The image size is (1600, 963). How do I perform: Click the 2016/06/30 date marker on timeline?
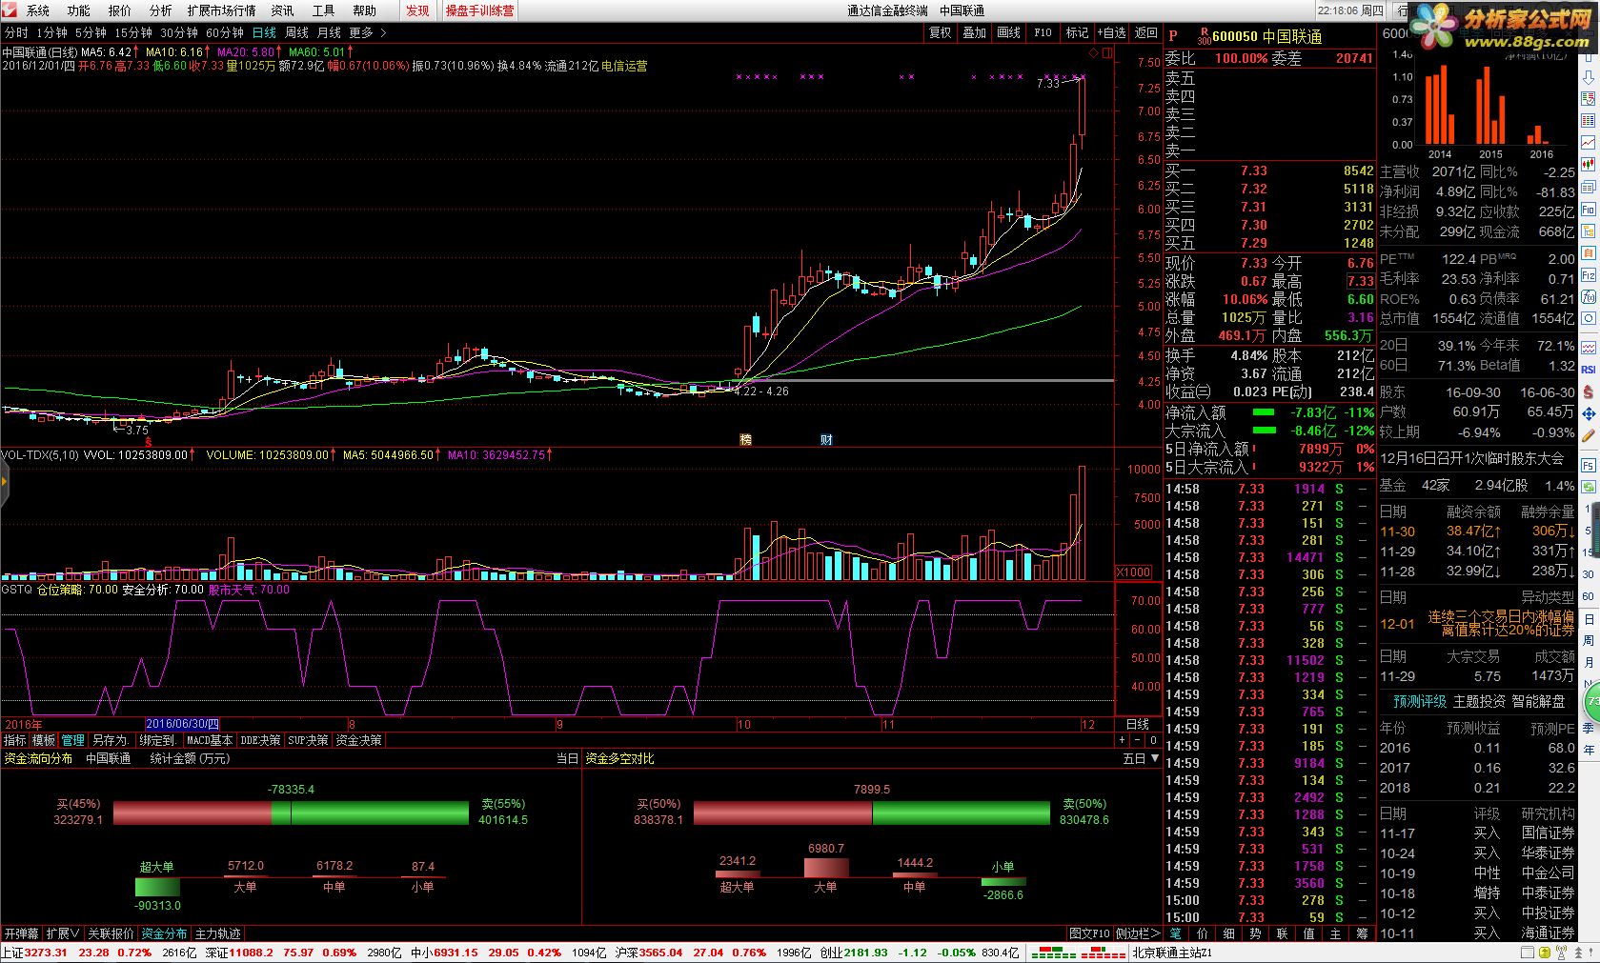[183, 724]
